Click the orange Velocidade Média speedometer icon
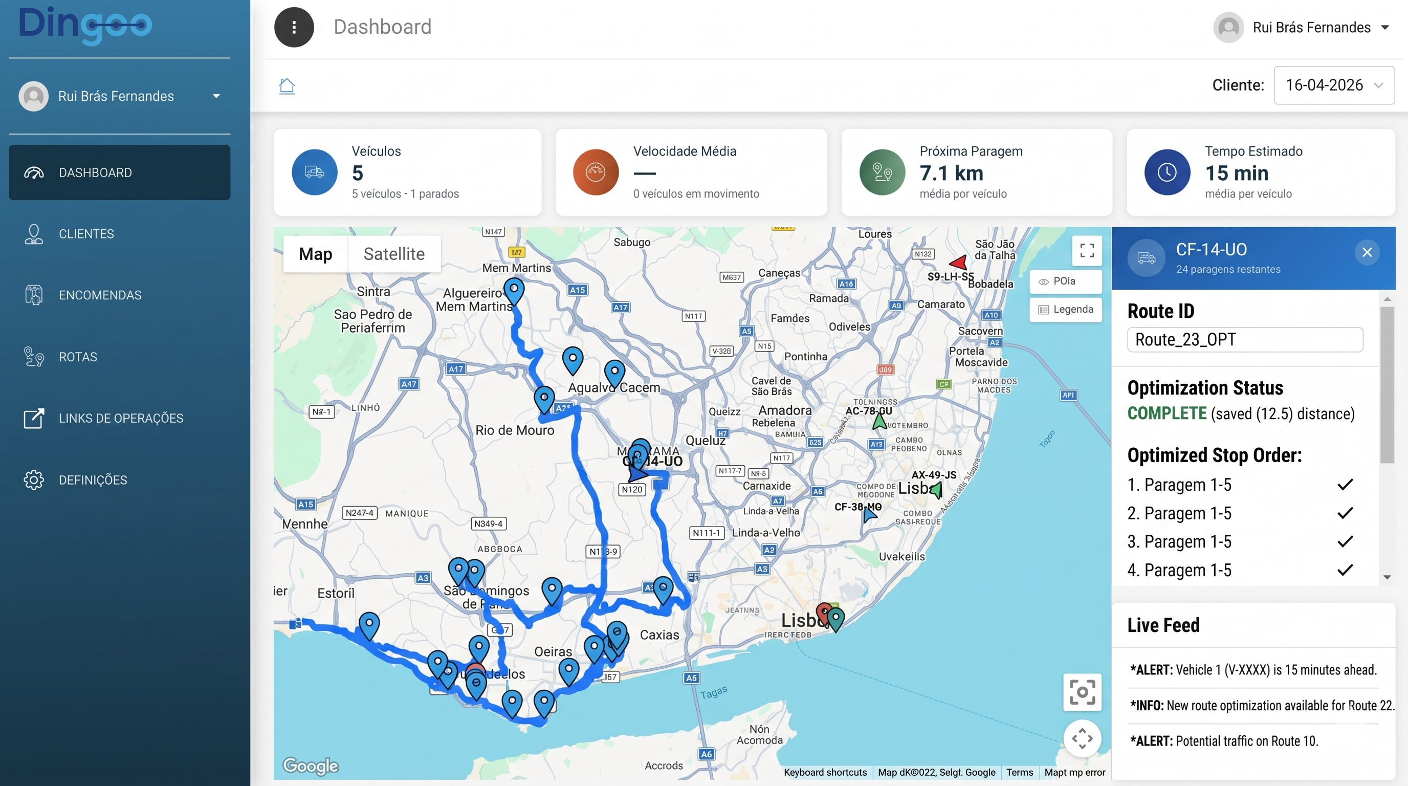Screen dimensions: 1408x786 click(x=596, y=172)
